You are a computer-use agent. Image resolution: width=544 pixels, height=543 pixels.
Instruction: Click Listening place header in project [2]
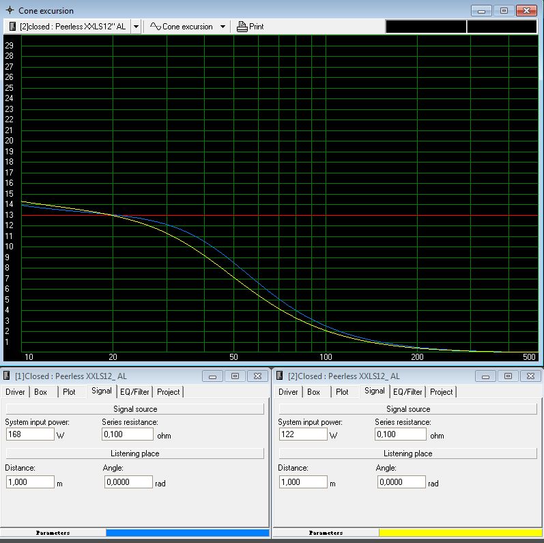pos(407,454)
